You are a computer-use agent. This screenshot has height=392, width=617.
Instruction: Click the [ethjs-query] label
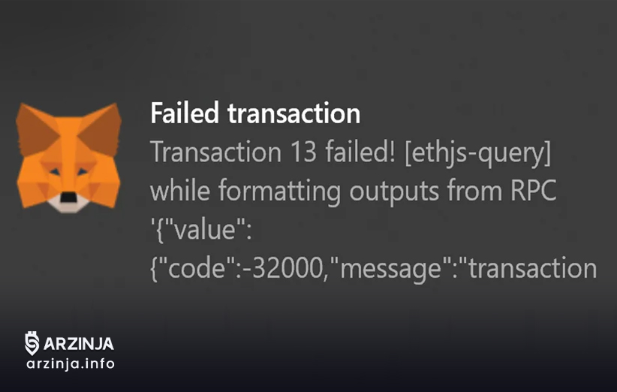click(477, 153)
